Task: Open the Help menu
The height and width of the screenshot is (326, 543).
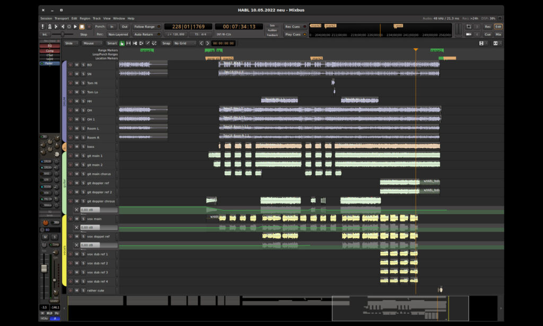Action: [x=131, y=19]
